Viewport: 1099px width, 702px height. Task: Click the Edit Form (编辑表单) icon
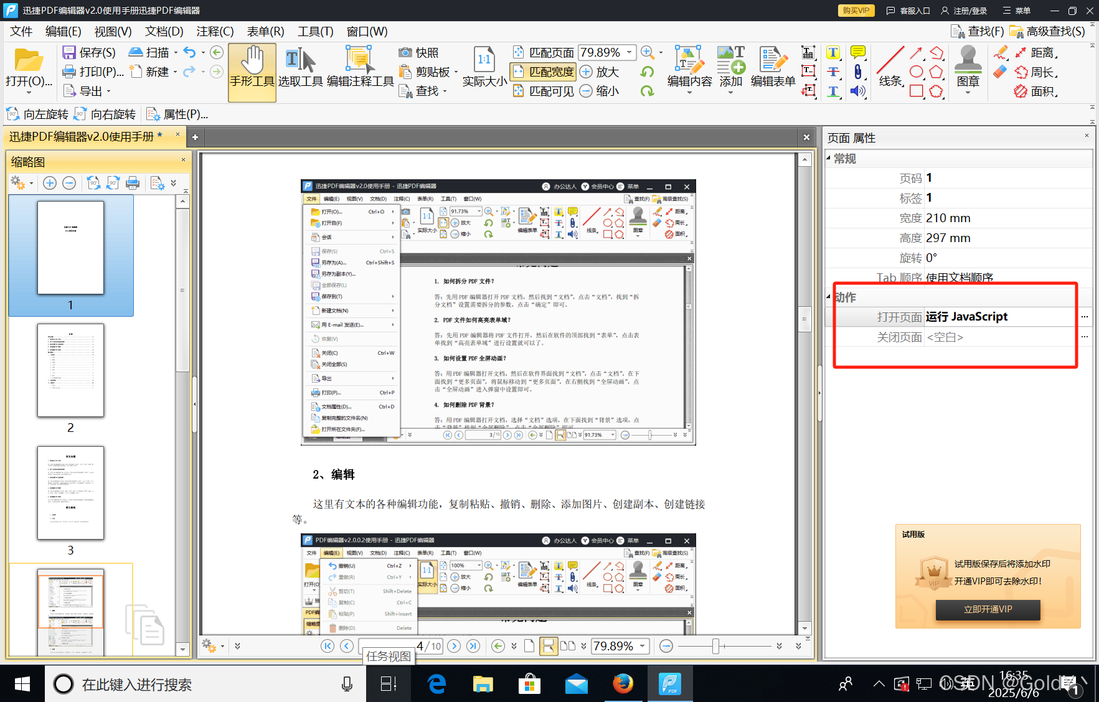coord(773,67)
